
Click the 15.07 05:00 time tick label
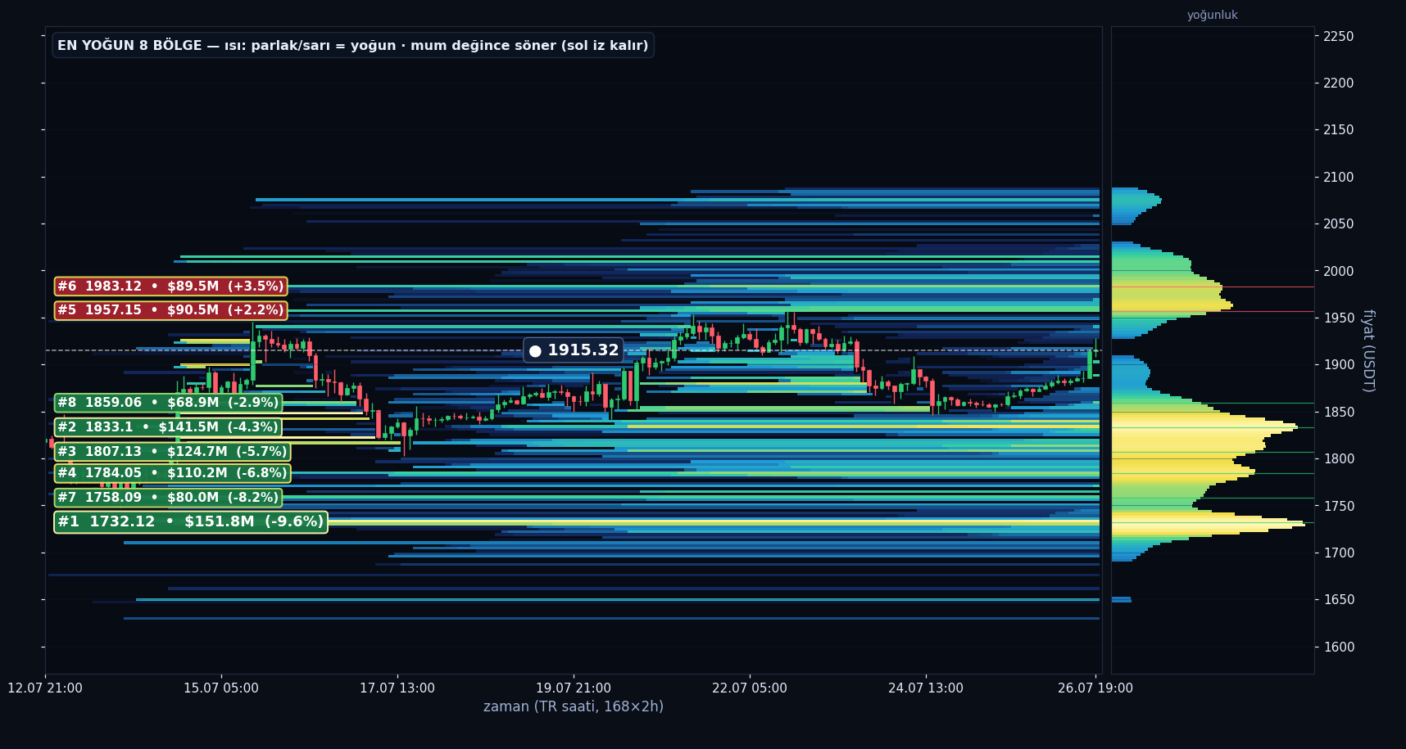(221, 688)
